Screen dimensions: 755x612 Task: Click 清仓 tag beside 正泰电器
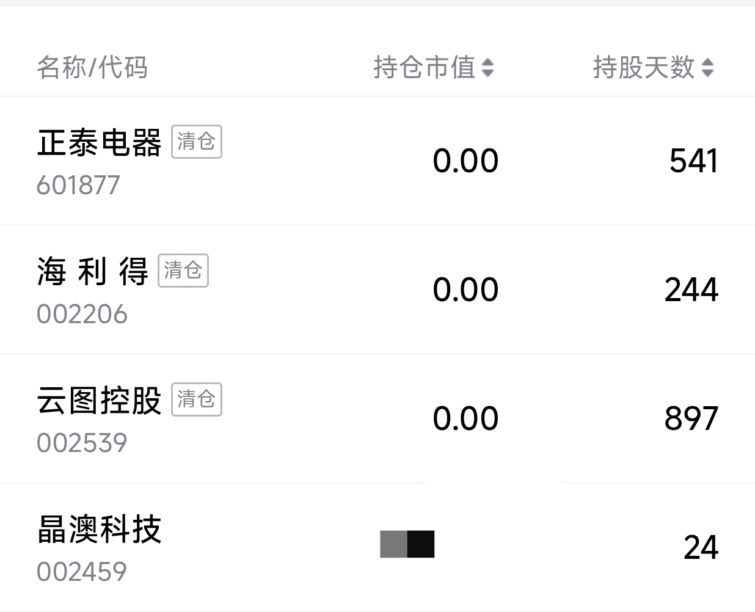point(196,142)
